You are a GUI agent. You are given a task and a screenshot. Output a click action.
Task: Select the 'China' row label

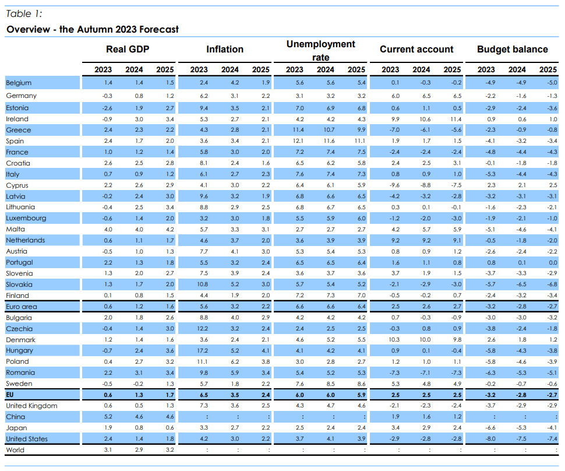[x=16, y=417]
